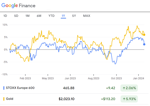The image size is (150, 106).
Task: Click the 10% y-axis label
Action: [x=5, y=25]
